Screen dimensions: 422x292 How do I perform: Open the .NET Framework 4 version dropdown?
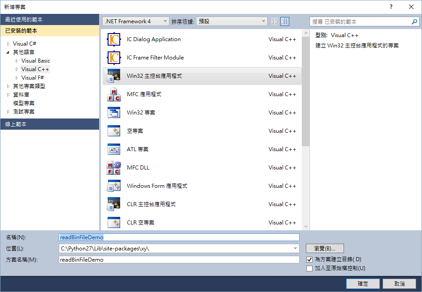135,21
